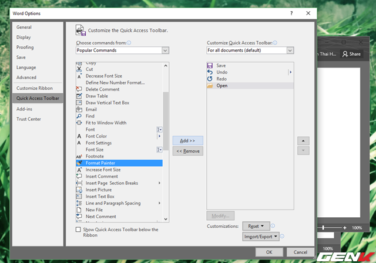Expand the Font Size combo box indicator

pos(159,150)
